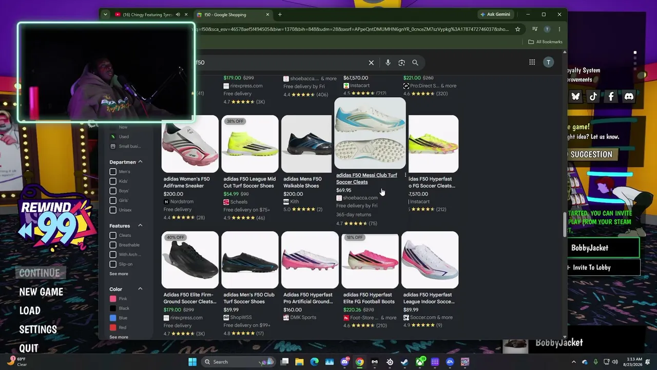Filter by Red color swatch
The image size is (657, 370).
click(113, 327)
